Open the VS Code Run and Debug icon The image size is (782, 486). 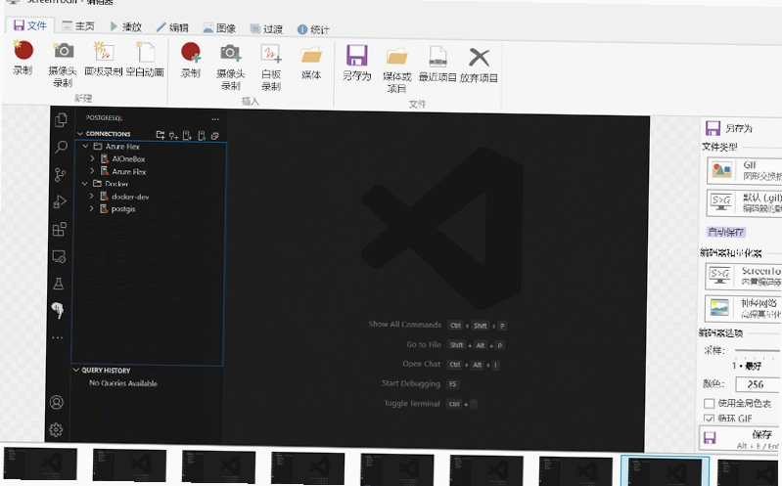pos(60,201)
